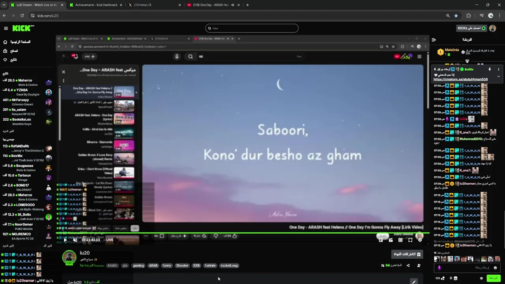Open the following heart item in sidebar
This screenshot has height=284, width=505.
[x=10, y=60]
